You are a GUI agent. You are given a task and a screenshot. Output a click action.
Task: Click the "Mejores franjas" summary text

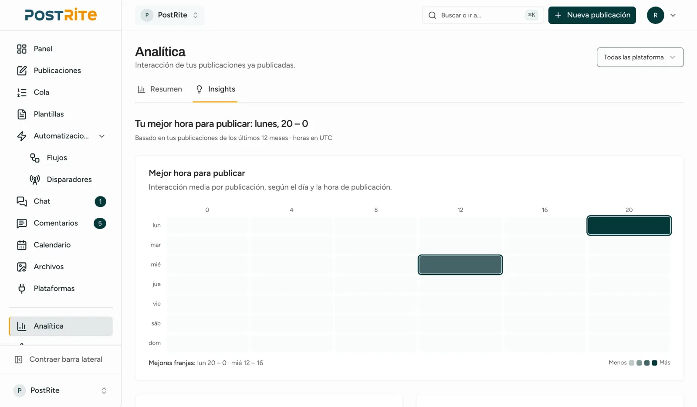206,363
